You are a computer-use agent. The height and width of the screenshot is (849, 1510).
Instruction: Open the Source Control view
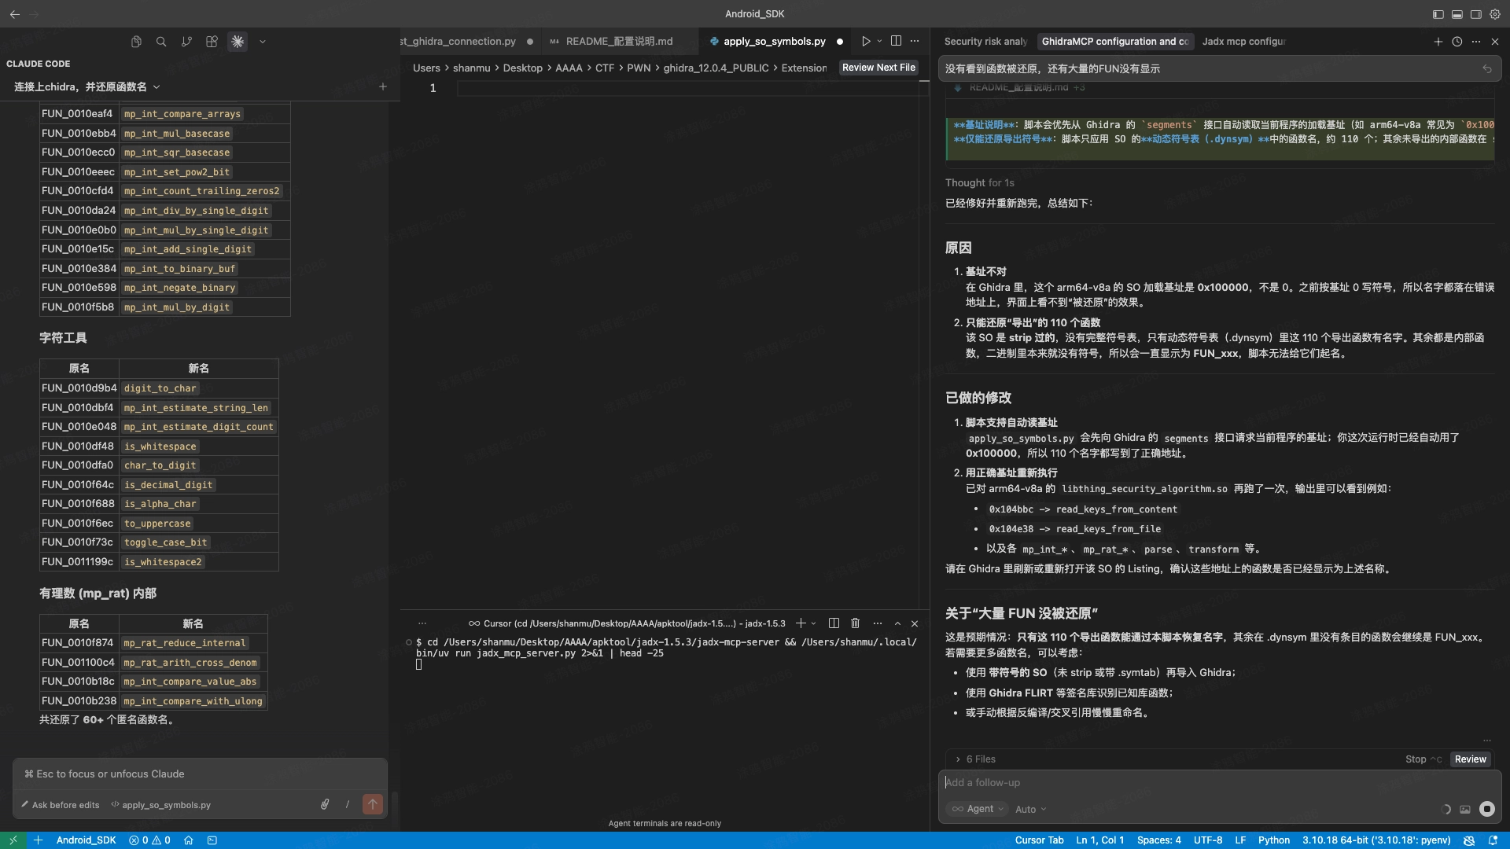pyautogui.click(x=186, y=42)
